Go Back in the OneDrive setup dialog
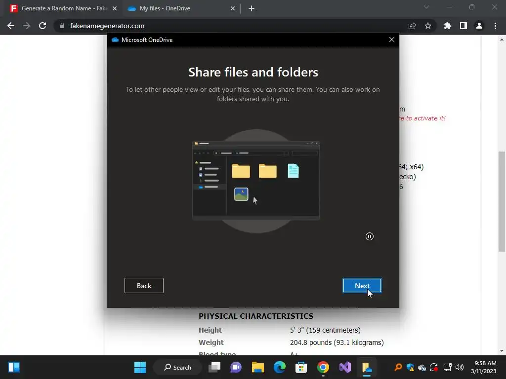 [144, 286]
